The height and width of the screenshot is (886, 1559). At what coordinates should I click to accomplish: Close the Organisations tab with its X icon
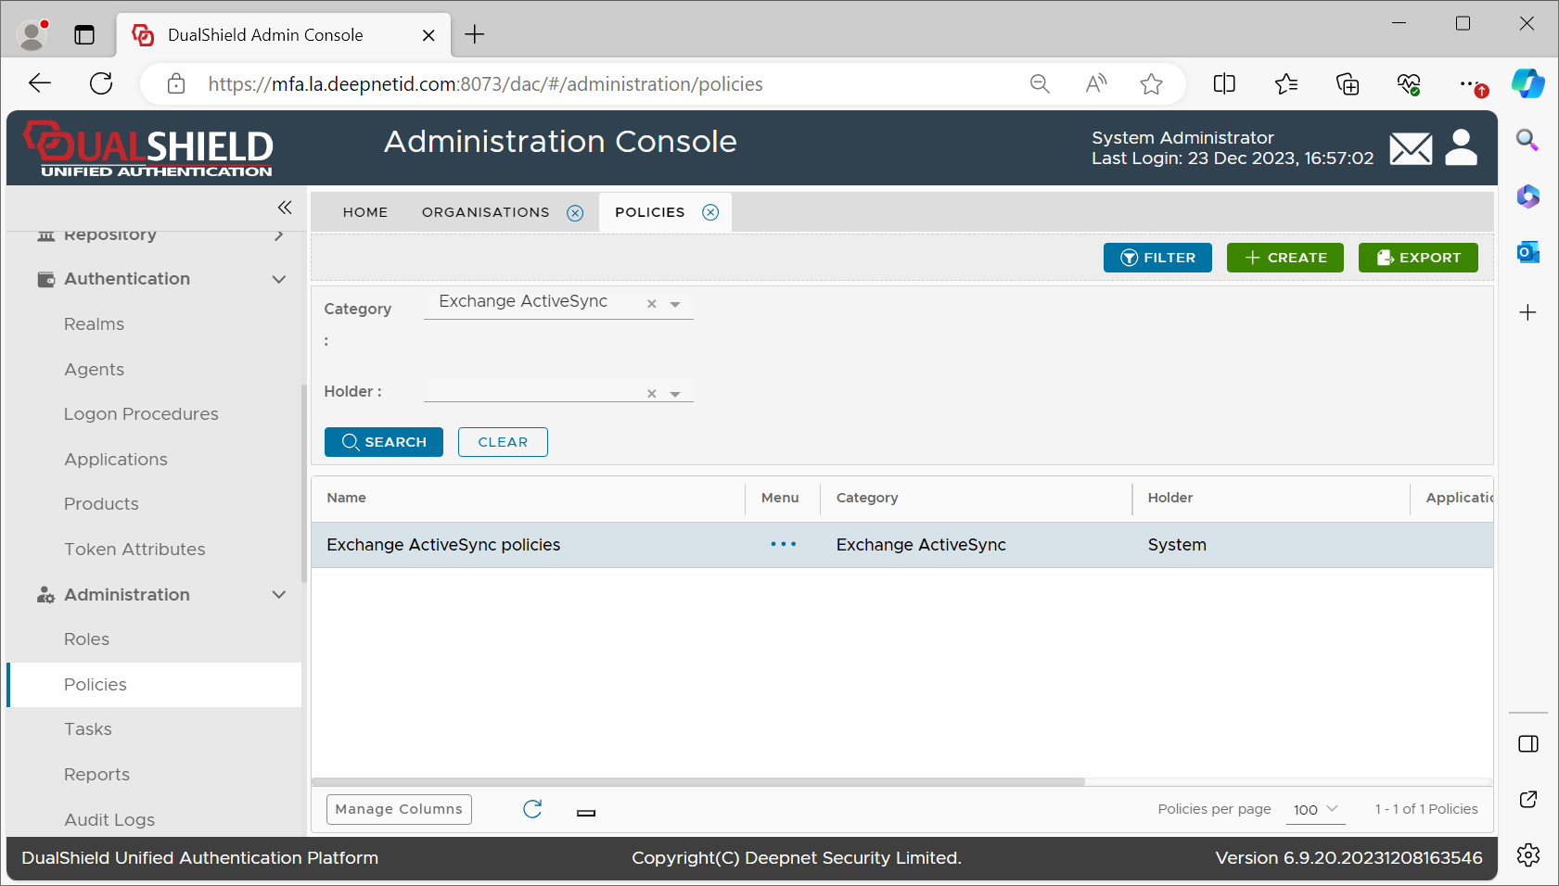coord(575,213)
